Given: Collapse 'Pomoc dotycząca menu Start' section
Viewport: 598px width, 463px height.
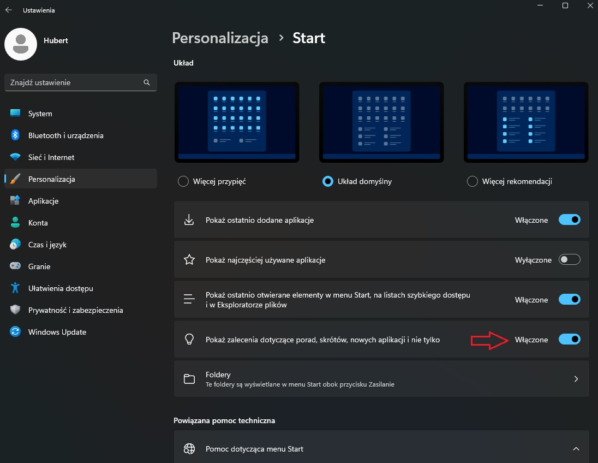Looking at the screenshot, I should (x=576, y=448).
